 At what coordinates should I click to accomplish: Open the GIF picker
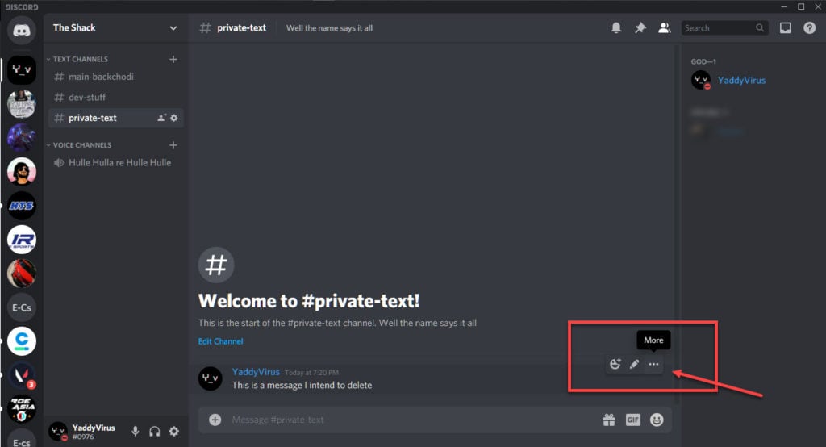click(632, 420)
